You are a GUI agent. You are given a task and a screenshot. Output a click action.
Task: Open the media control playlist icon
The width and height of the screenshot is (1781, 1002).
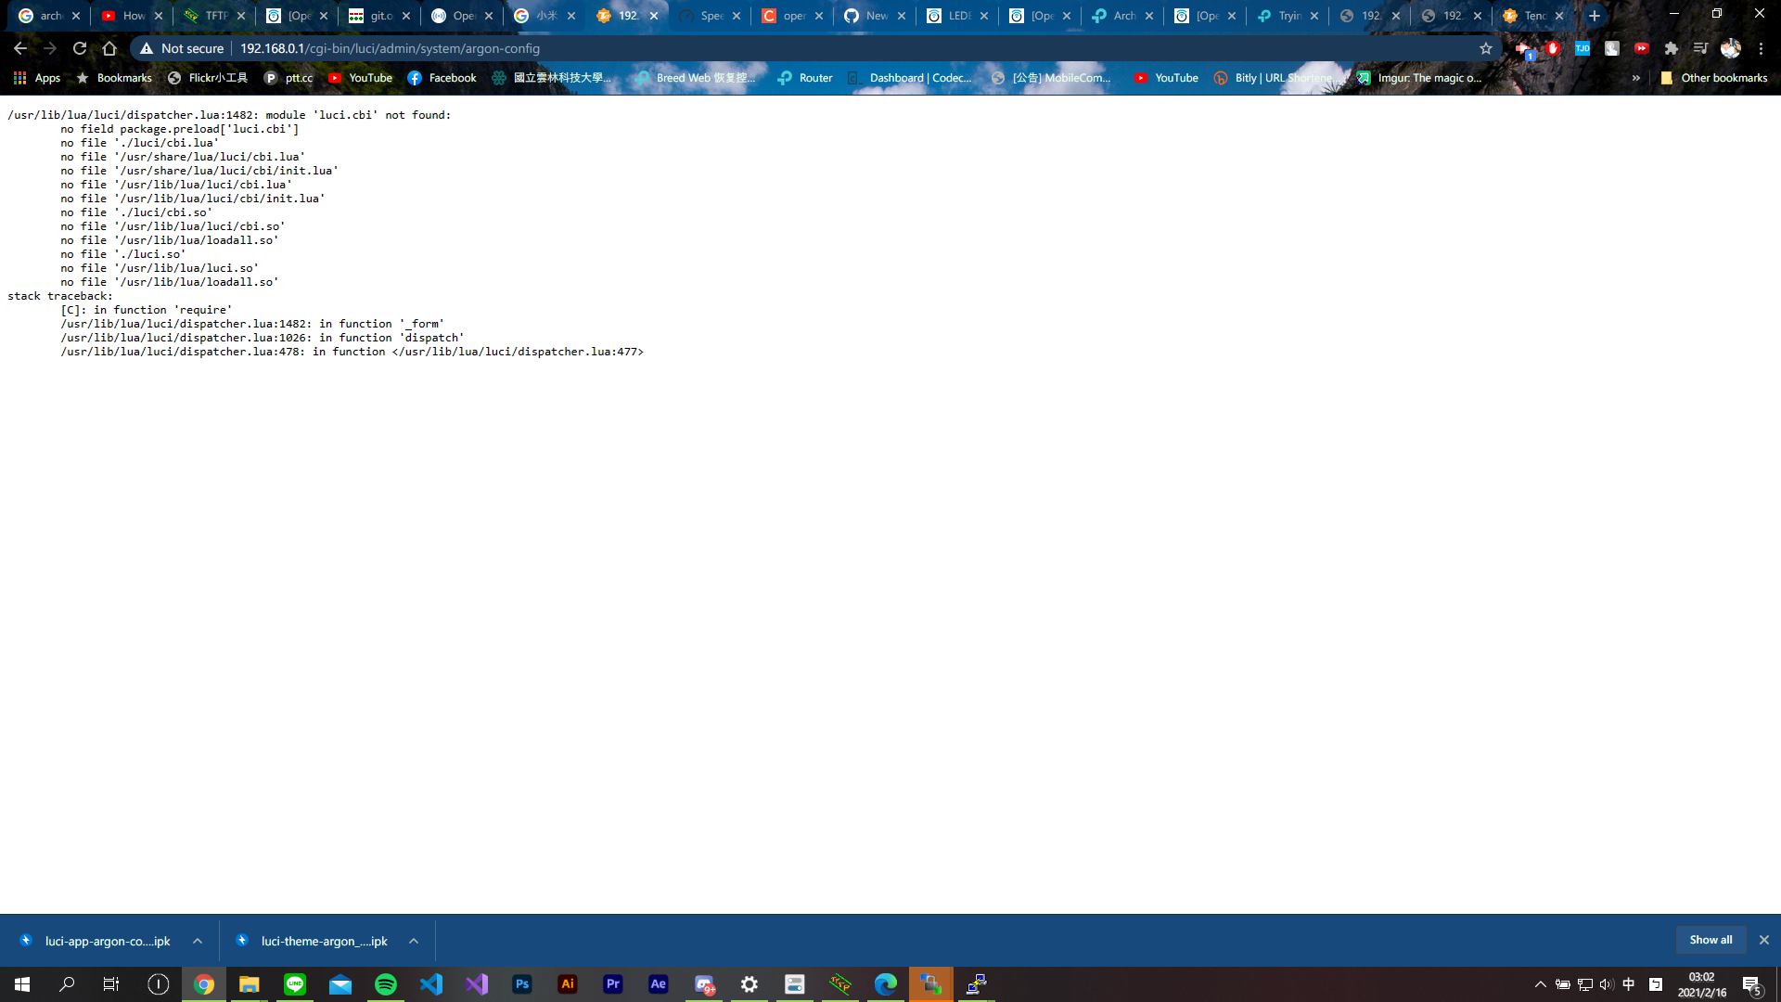pyautogui.click(x=1700, y=48)
